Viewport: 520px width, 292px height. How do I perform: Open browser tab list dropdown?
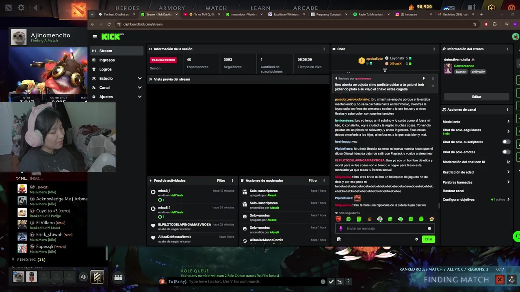tap(92, 14)
